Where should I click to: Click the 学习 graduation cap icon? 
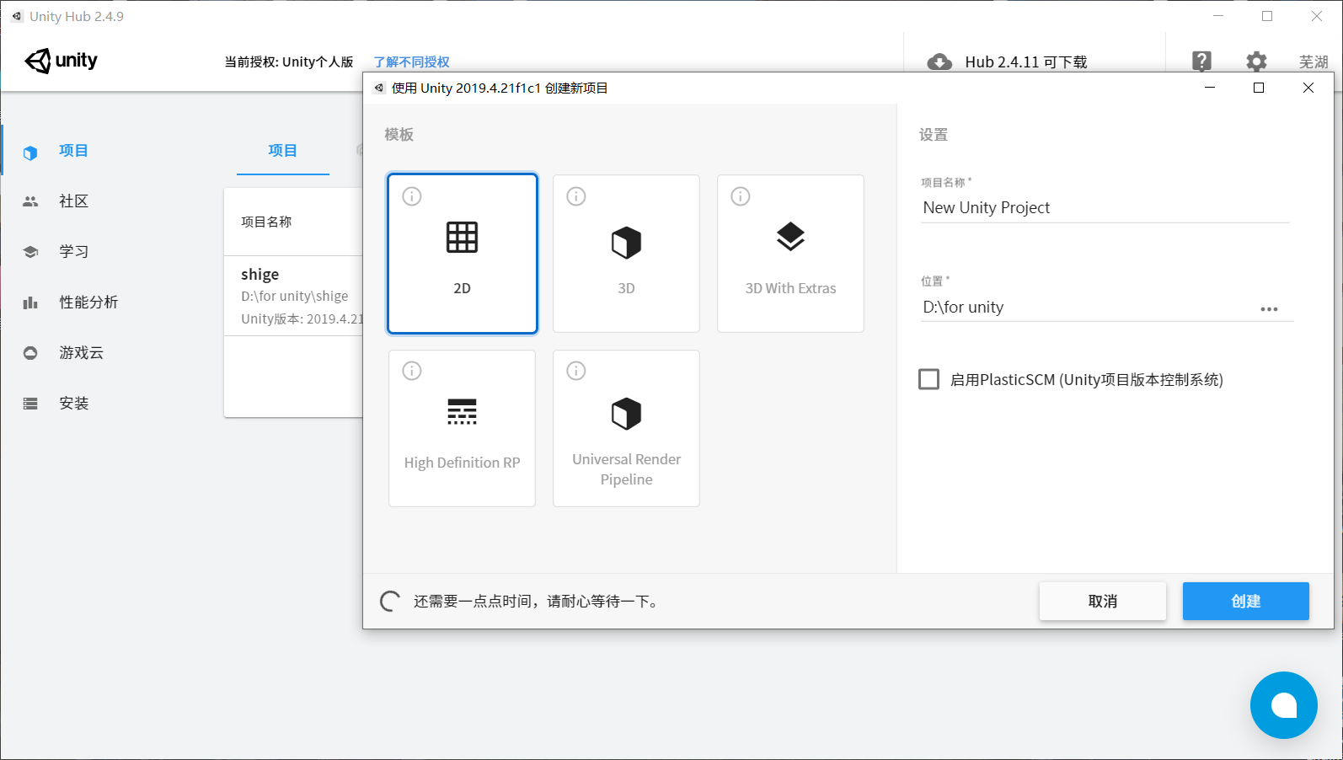tap(30, 252)
